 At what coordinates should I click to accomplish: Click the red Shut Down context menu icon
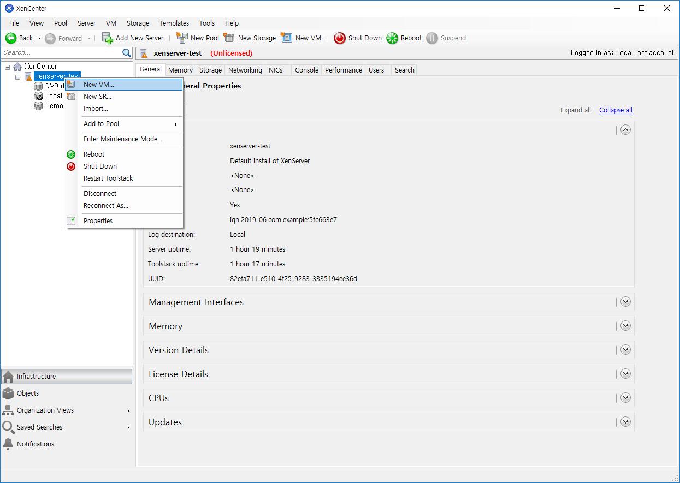71,166
